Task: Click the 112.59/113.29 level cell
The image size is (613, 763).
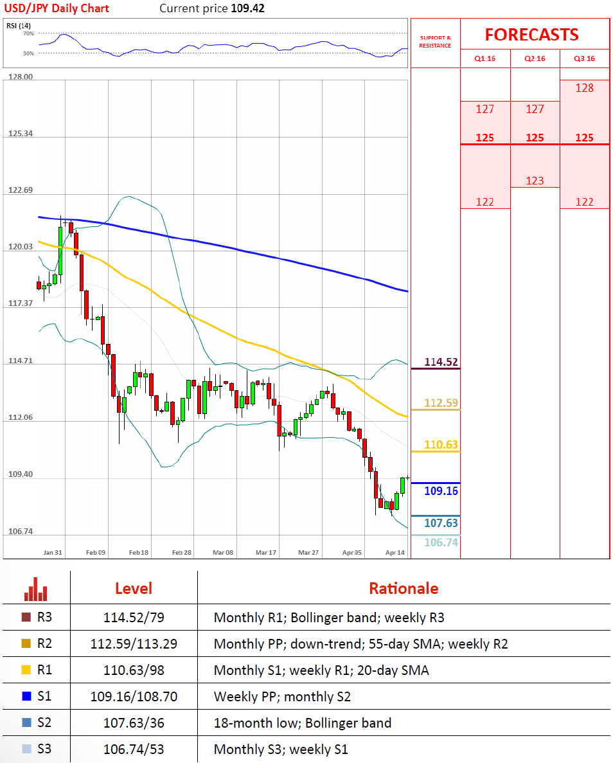Action: 134,644
